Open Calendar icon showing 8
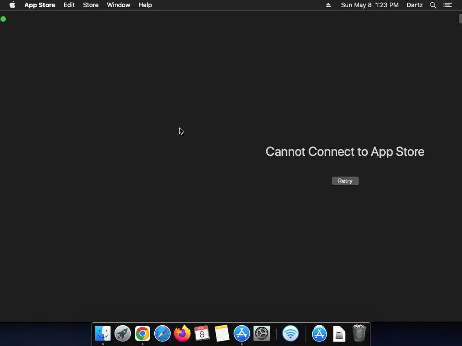The height and width of the screenshot is (346, 462). coord(202,334)
